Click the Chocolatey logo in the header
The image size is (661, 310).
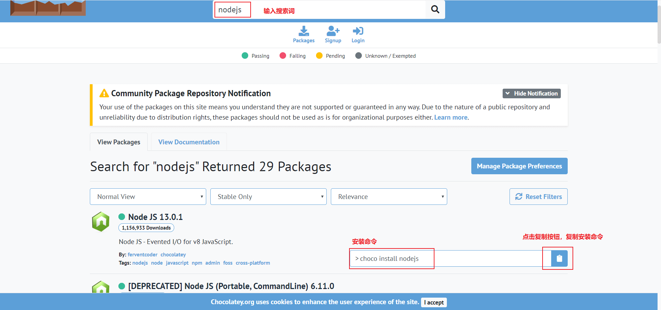pyautogui.click(x=48, y=8)
